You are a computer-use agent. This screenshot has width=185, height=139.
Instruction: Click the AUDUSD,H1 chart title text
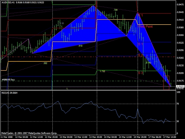(x=8, y=2)
